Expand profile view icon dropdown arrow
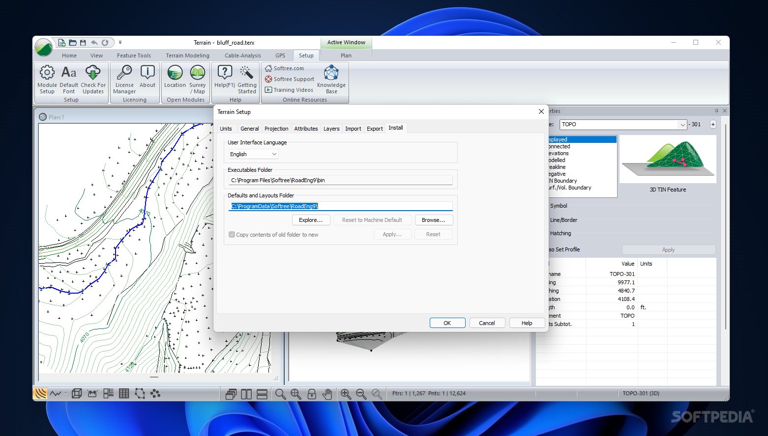Image resolution: width=768 pixels, height=436 pixels. click(x=65, y=393)
